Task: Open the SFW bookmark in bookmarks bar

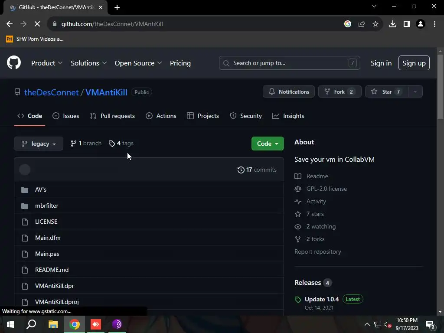Action: click(x=35, y=39)
